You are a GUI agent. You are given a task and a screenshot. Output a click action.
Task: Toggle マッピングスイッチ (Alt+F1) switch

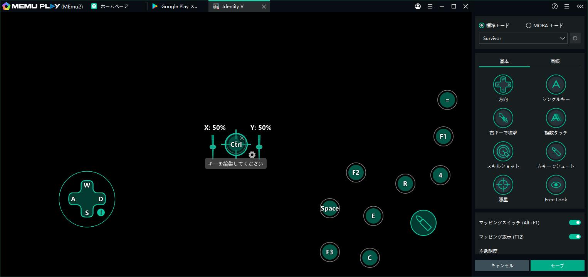tap(575, 222)
